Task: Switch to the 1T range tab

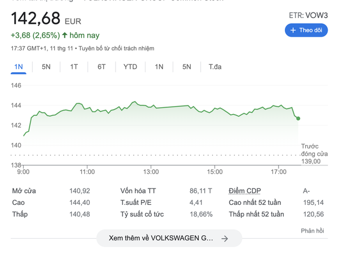Action: pyautogui.click(x=74, y=67)
